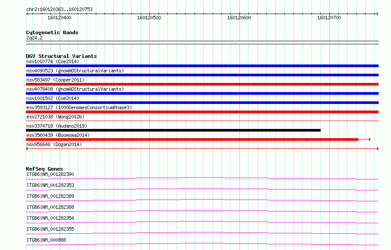This screenshot has height=250, width=391.
Task: Click the black bar of nsv3374718
Action: tap(173, 130)
